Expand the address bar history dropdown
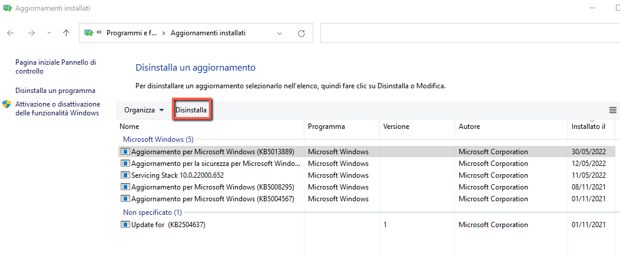 pos(280,33)
